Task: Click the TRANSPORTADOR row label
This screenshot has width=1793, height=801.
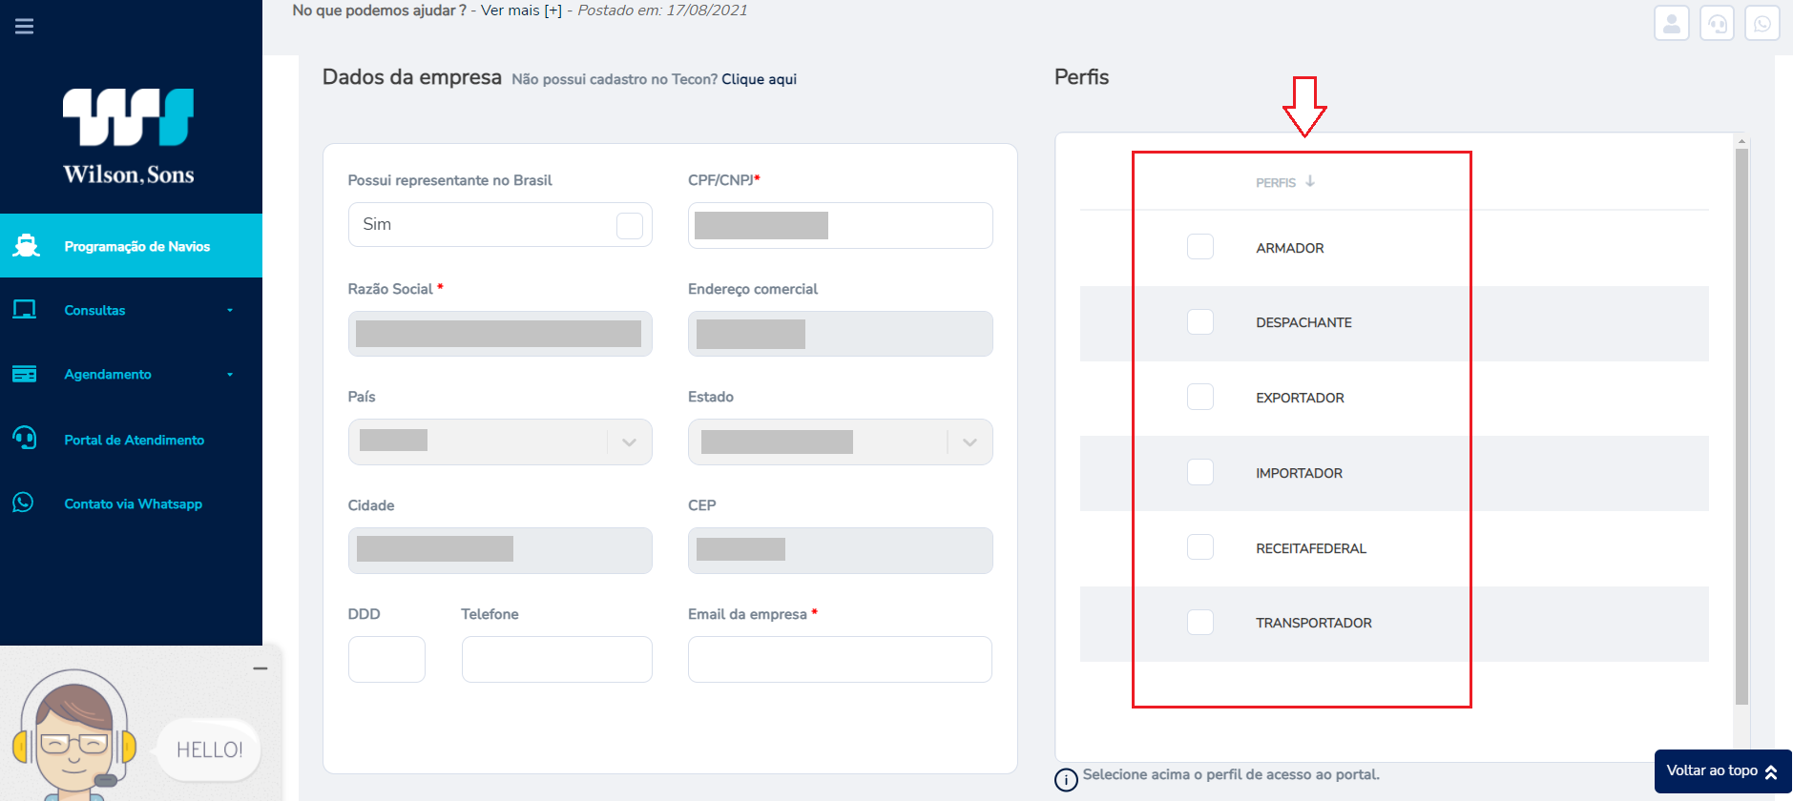Action: (x=1314, y=623)
